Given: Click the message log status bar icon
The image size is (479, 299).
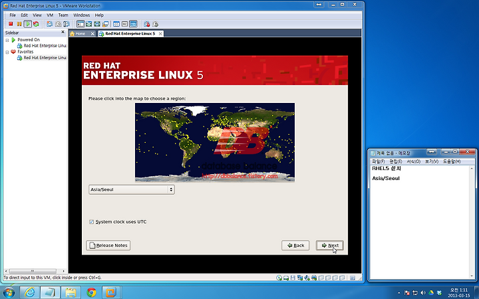Looking at the screenshot, I should pyautogui.click(x=353, y=278).
